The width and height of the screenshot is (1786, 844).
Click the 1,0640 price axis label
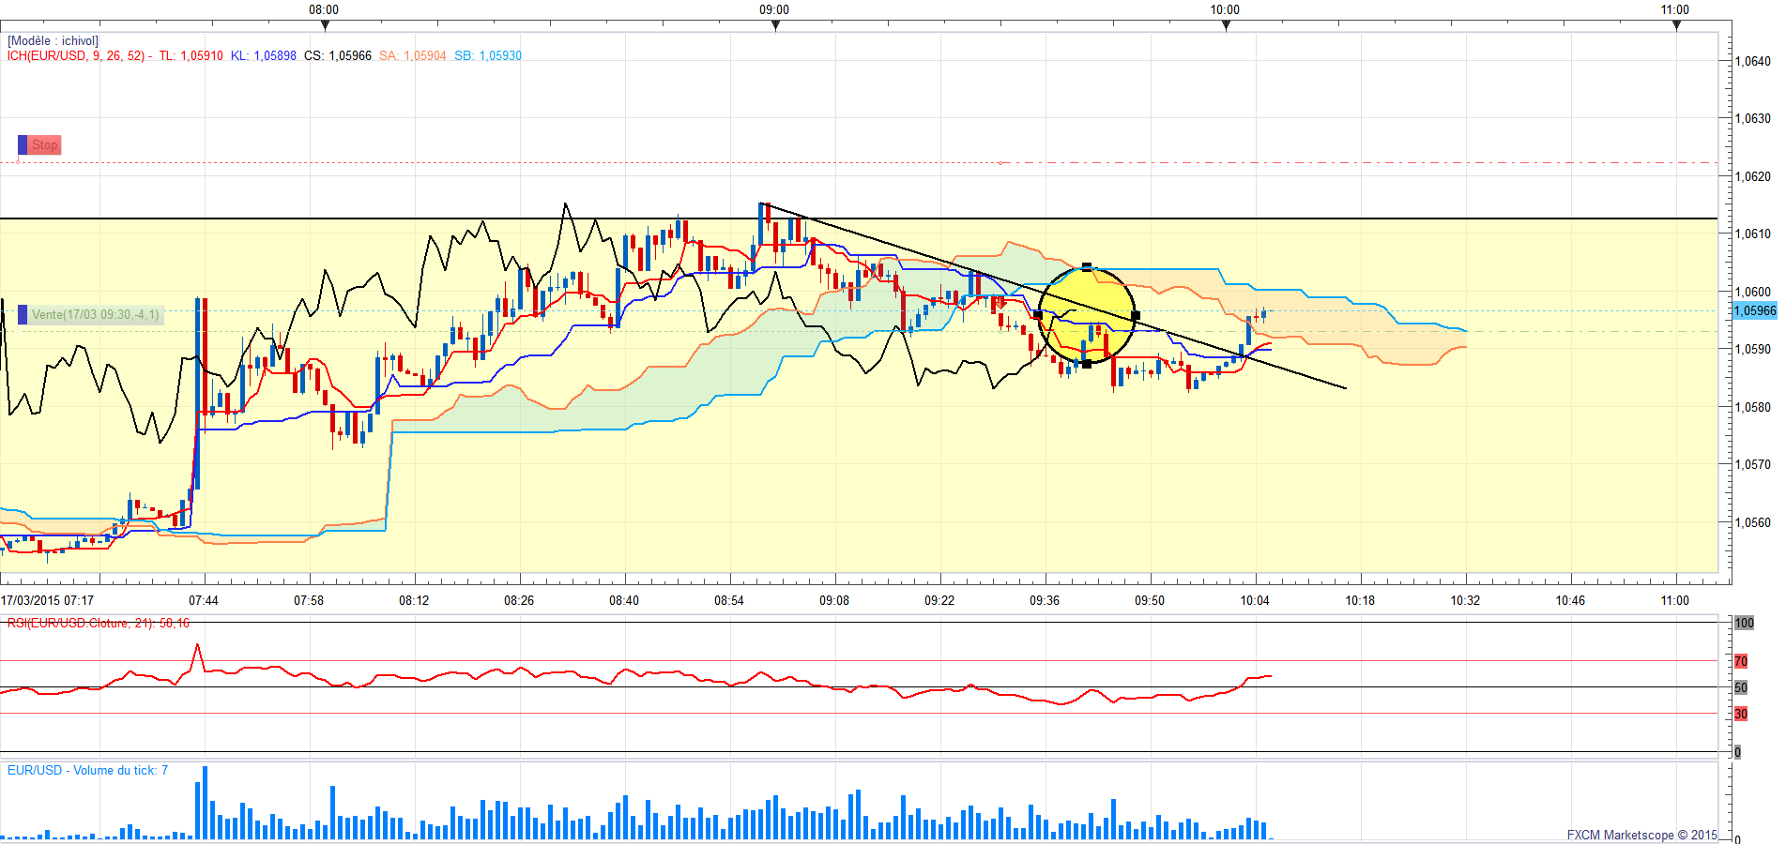tap(1752, 61)
